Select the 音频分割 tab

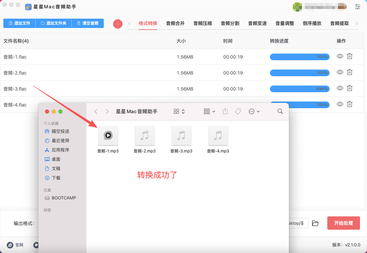230,23
